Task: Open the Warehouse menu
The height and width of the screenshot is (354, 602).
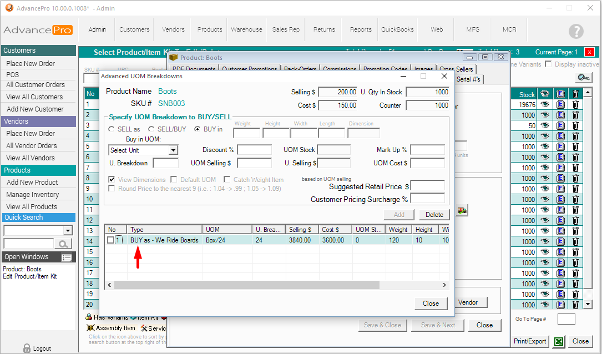Action: 247,29
